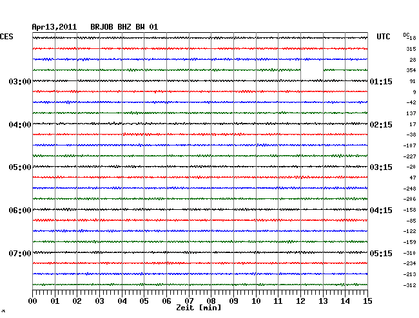Click the DC offset value -20
This screenshot has width=419, height=318.
[411, 167]
